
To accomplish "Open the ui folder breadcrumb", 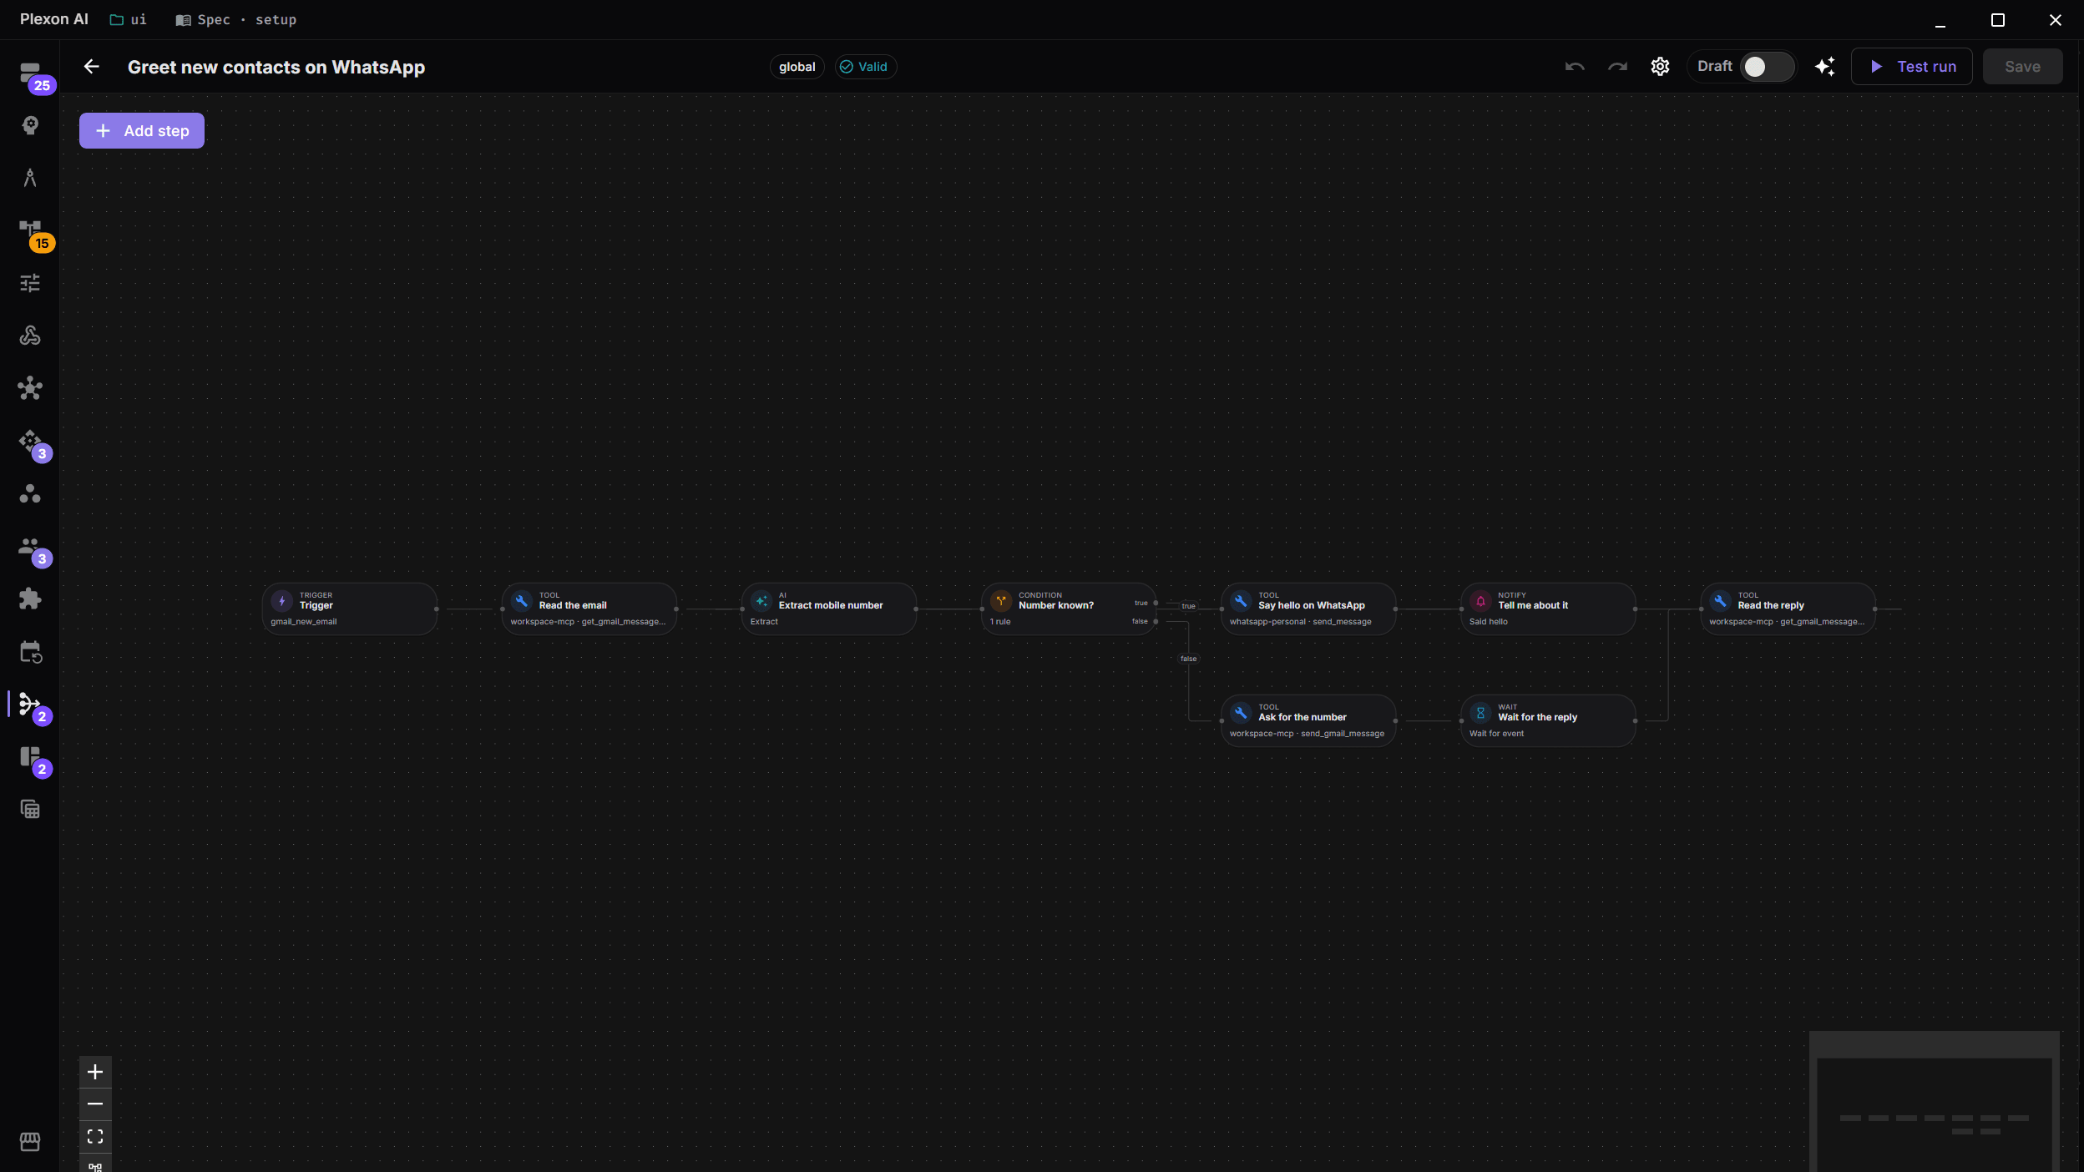I will point(129,20).
